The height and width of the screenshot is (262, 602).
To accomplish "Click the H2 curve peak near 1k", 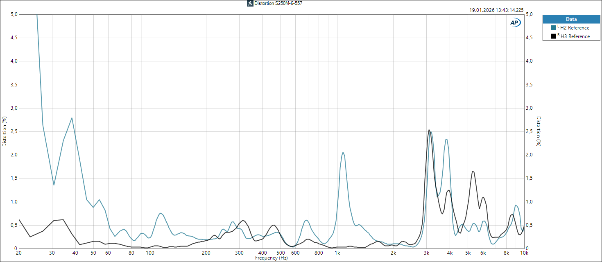I will pyautogui.click(x=343, y=152).
